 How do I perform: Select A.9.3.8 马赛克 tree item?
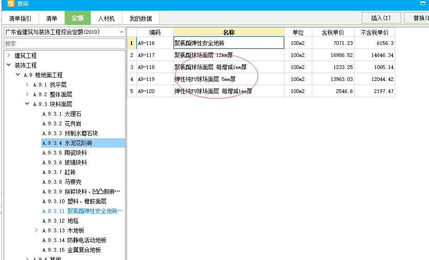coord(62,182)
